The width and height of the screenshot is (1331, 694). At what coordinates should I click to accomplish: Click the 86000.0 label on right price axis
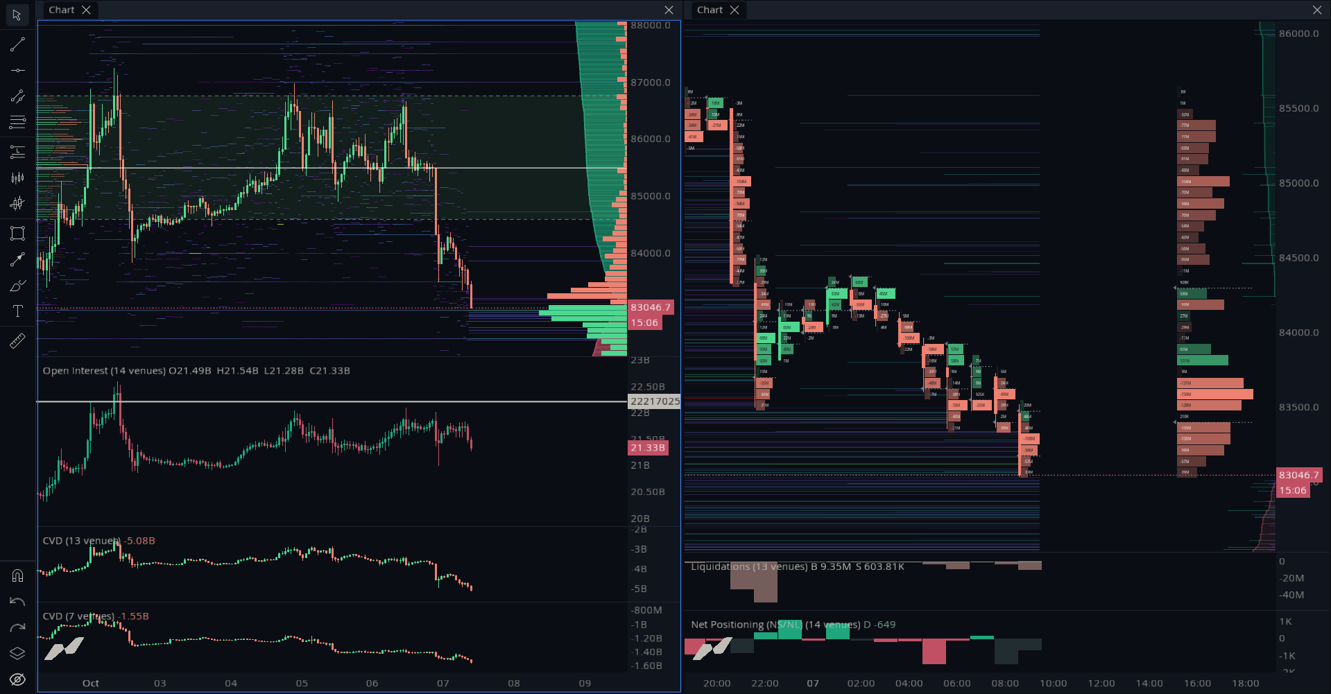tap(1299, 33)
